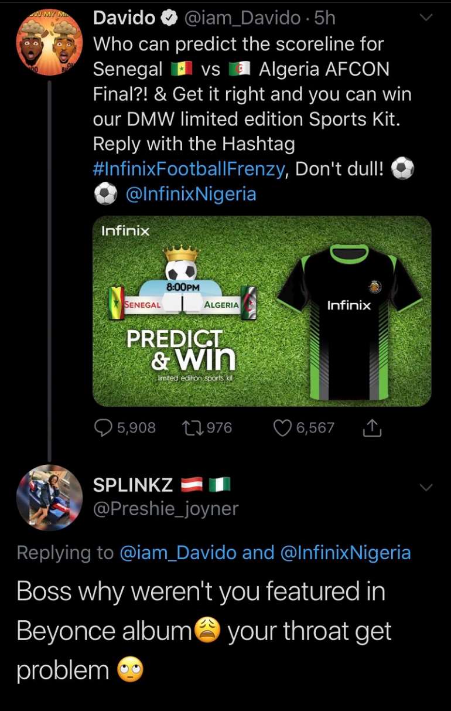451x711 pixels.
Task: Open the @Preshie_joyner handle
Action: (166, 509)
